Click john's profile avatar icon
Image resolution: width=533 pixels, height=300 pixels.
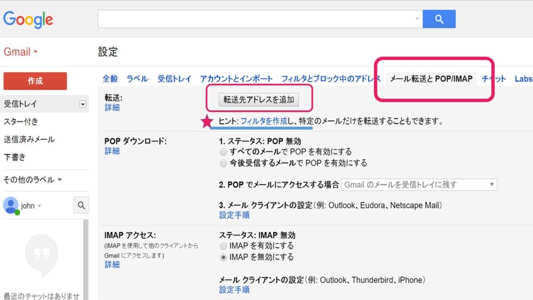(x=10, y=205)
